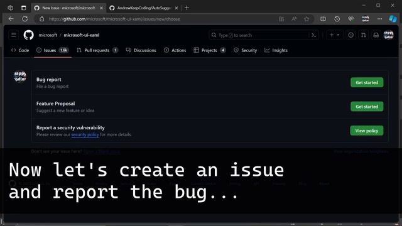
Task: Open the microsoft organization link
Action: point(48,35)
